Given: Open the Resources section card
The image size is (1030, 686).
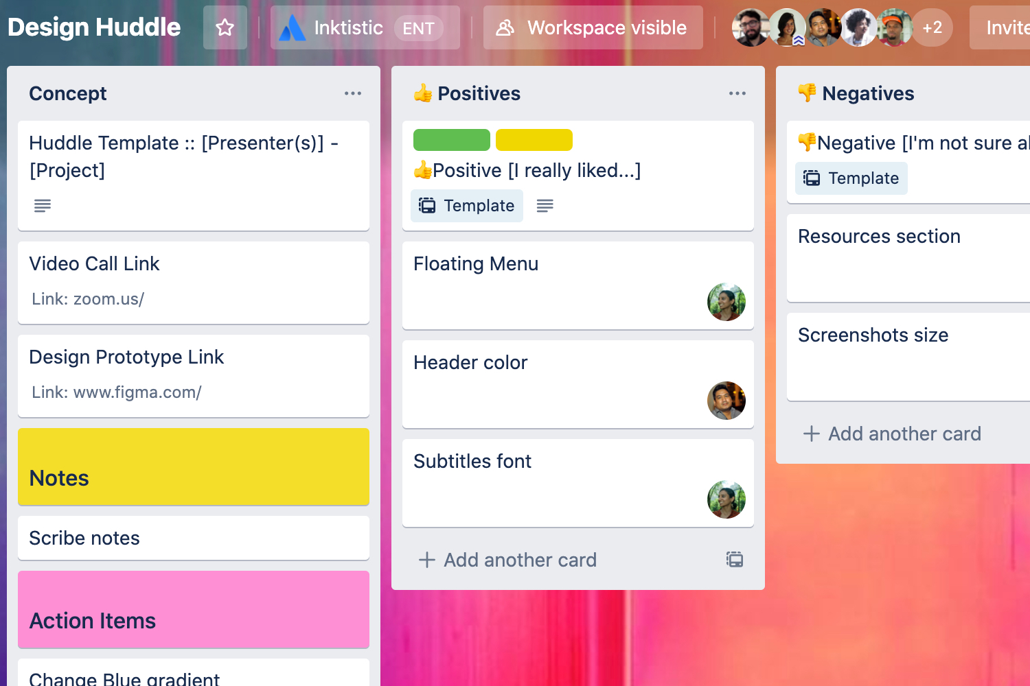Looking at the screenshot, I should click(x=906, y=257).
